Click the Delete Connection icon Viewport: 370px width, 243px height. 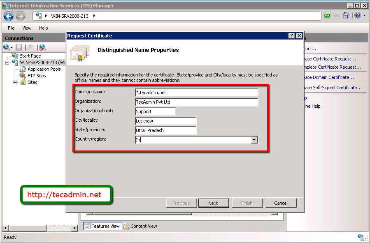coord(42,47)
